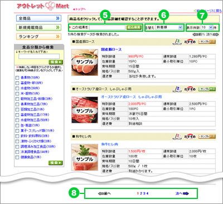Open the 和牛ヒレ肉 product name link
223x204 pixels.
point(109,144)
